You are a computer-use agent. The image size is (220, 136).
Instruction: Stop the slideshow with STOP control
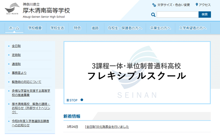[x=72, y=100]
